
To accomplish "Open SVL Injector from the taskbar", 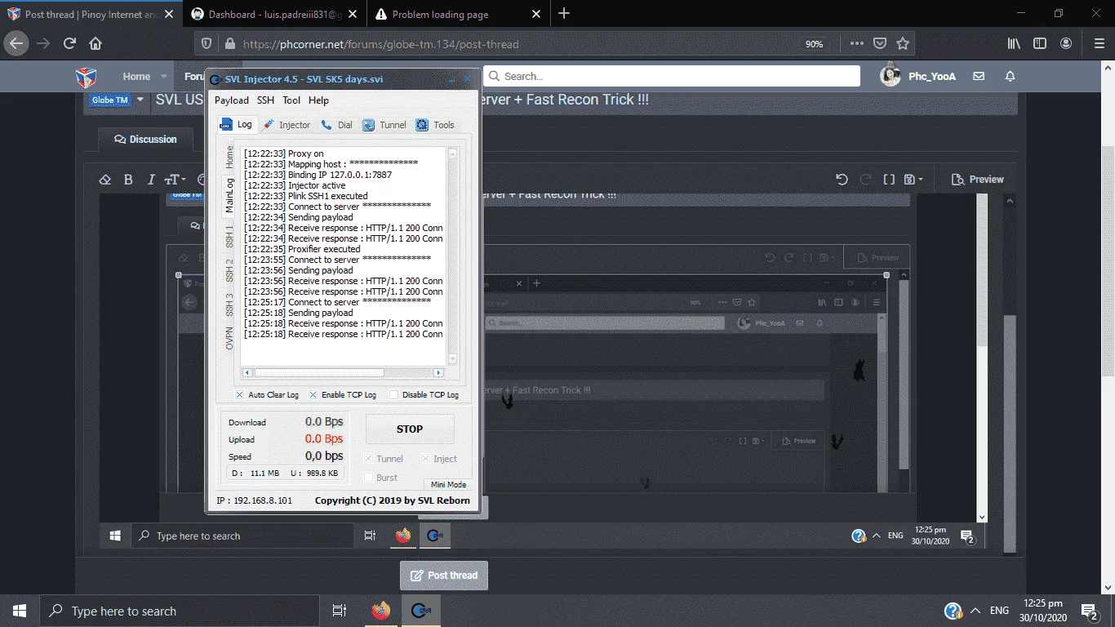I will click(x=420, y=611).
